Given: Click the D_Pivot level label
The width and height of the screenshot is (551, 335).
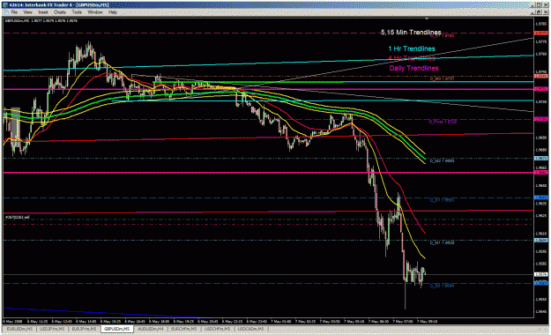Looking at the screenshot, I should [x=443, y=122].
